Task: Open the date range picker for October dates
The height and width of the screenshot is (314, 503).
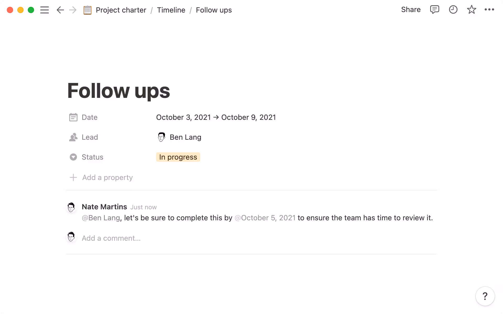Action: 216,117
